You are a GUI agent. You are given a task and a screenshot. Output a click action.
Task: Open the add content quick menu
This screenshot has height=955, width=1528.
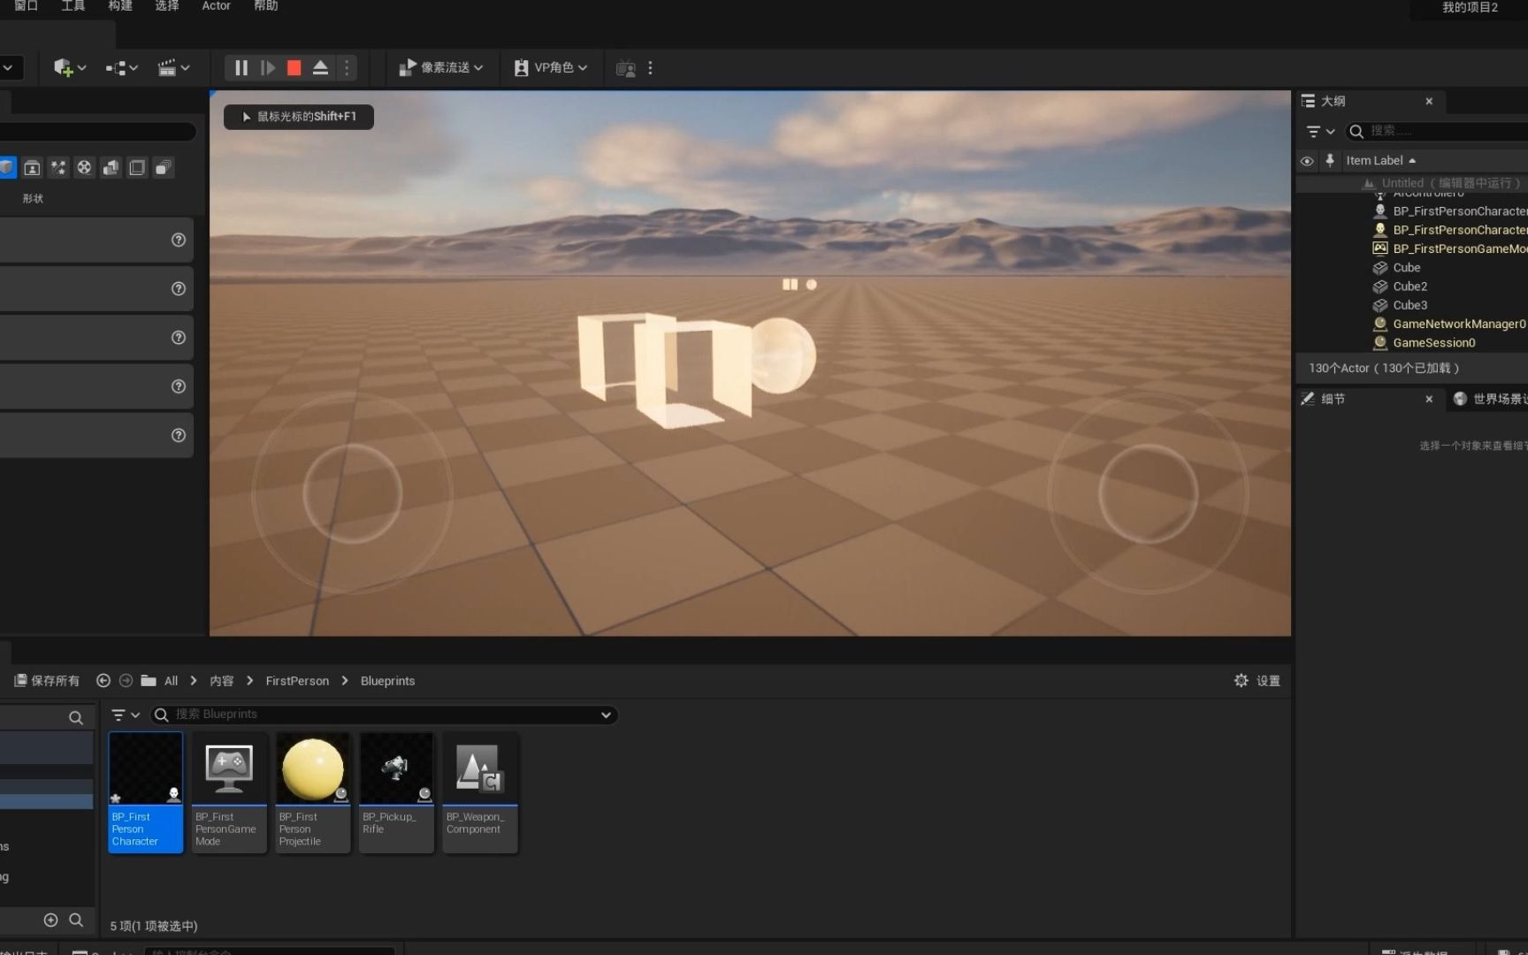click(70, 68)
